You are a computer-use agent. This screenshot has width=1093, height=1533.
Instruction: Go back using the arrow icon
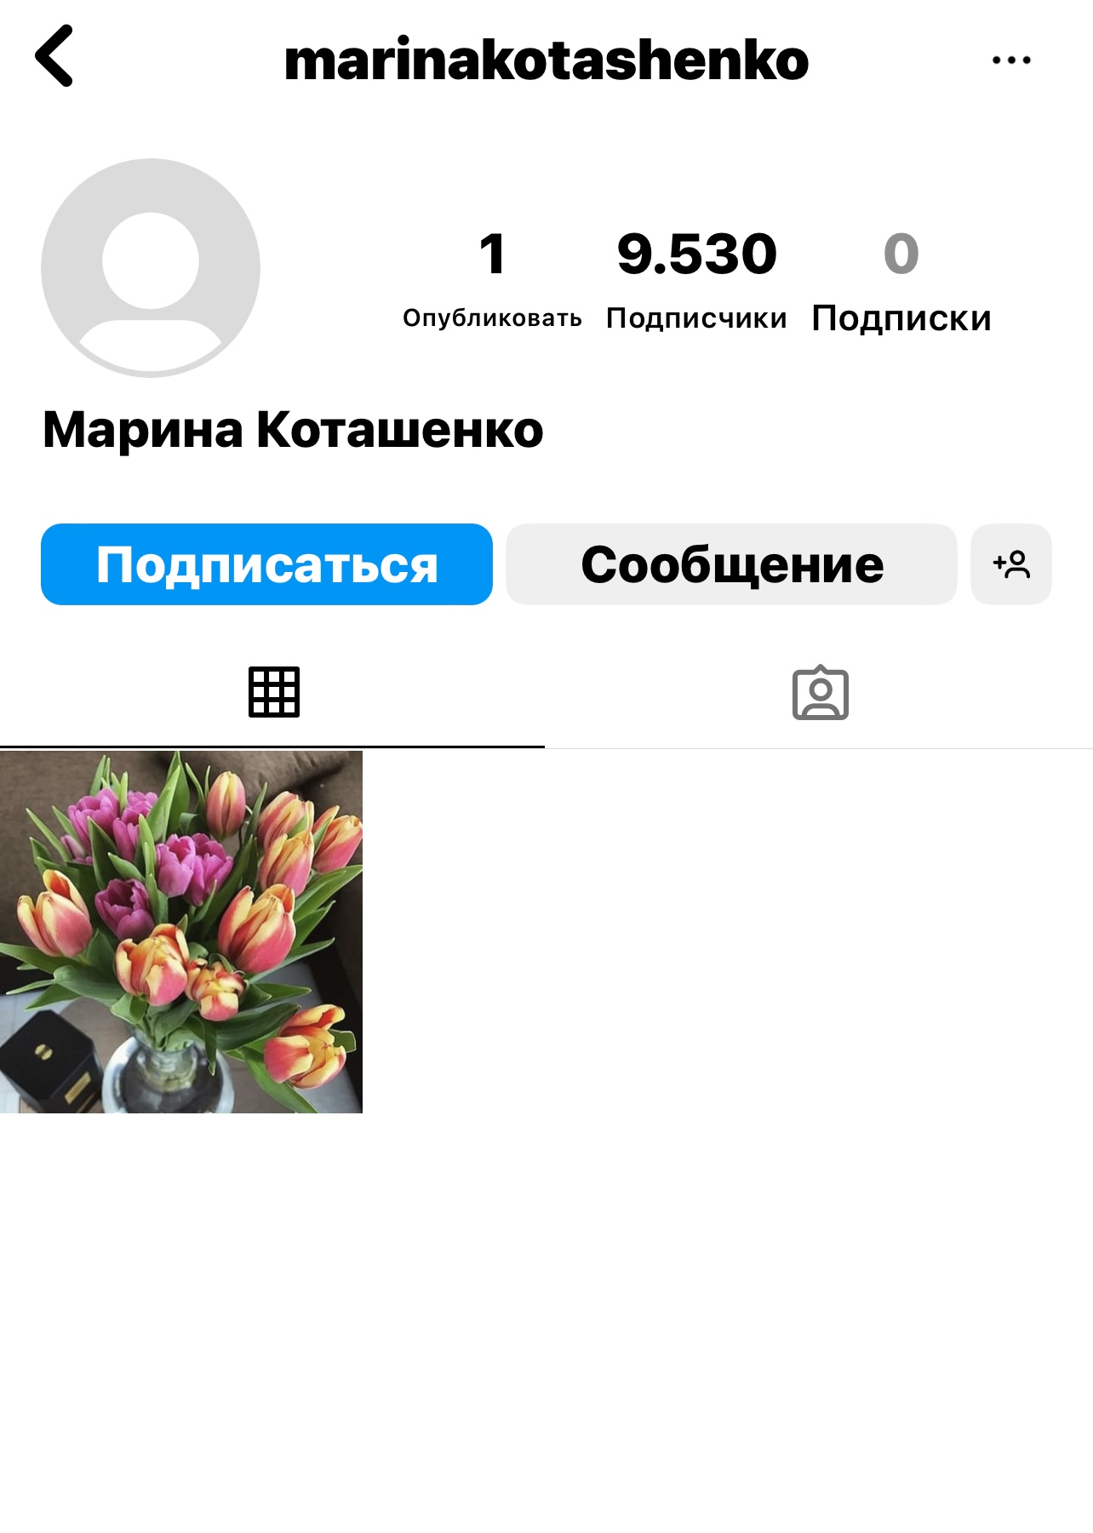coord(54,56)
